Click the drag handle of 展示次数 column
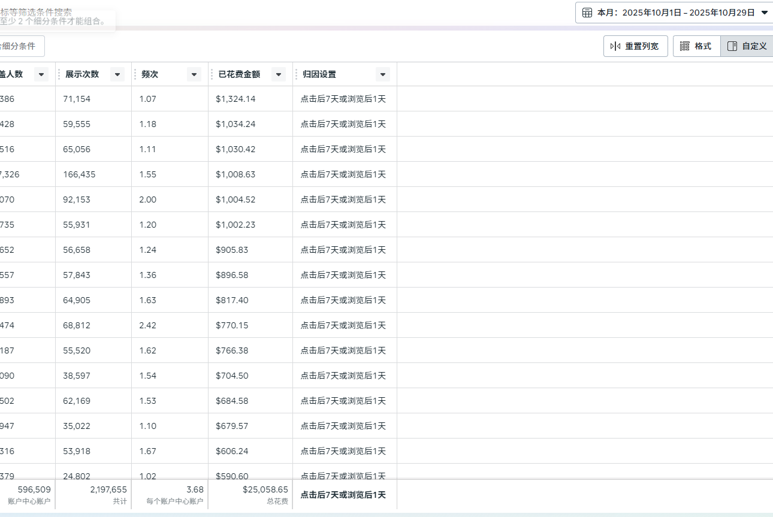 (59, 74)
